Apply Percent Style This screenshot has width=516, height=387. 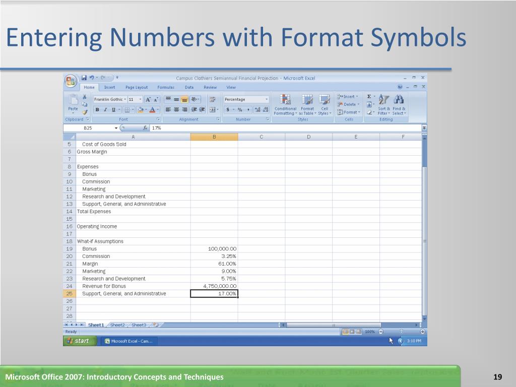pos(240,109)
